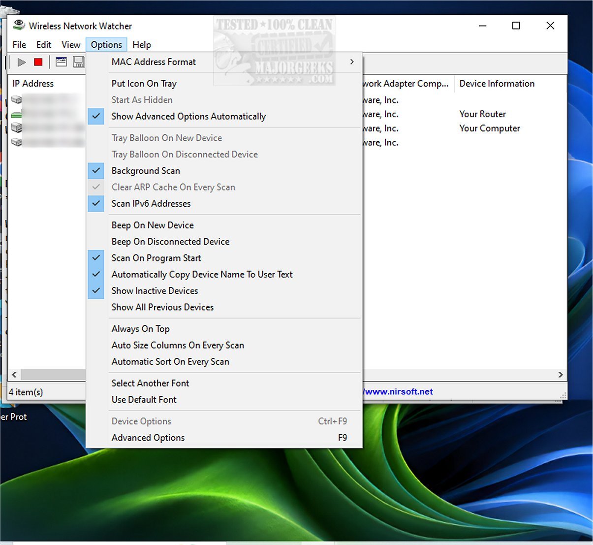Click the Device Information column header
This screenshot has width=593, height=545.
tap(497, 84)
